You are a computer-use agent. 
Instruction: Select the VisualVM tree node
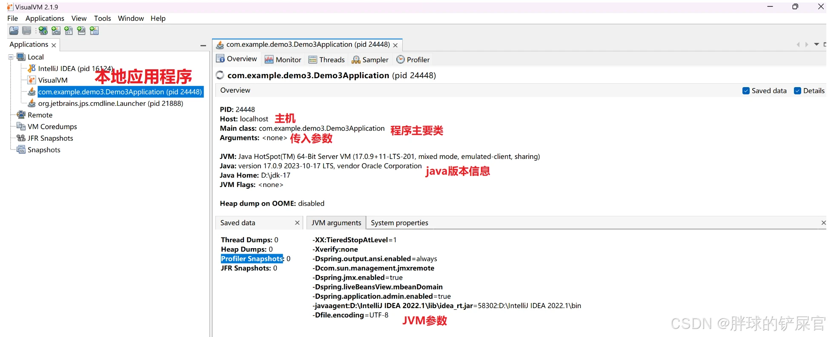pyautogui.click(x=53, y=80)
